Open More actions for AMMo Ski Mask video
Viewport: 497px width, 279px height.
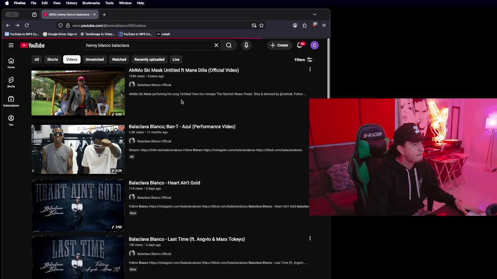(x=310, y=69)
